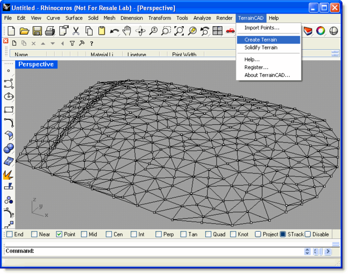Toggle the Disable osnap checkbox
The height and width of the screenshot is (274, 348).
(308, 234)
